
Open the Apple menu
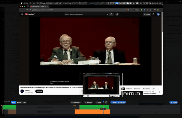pos(21,3)
